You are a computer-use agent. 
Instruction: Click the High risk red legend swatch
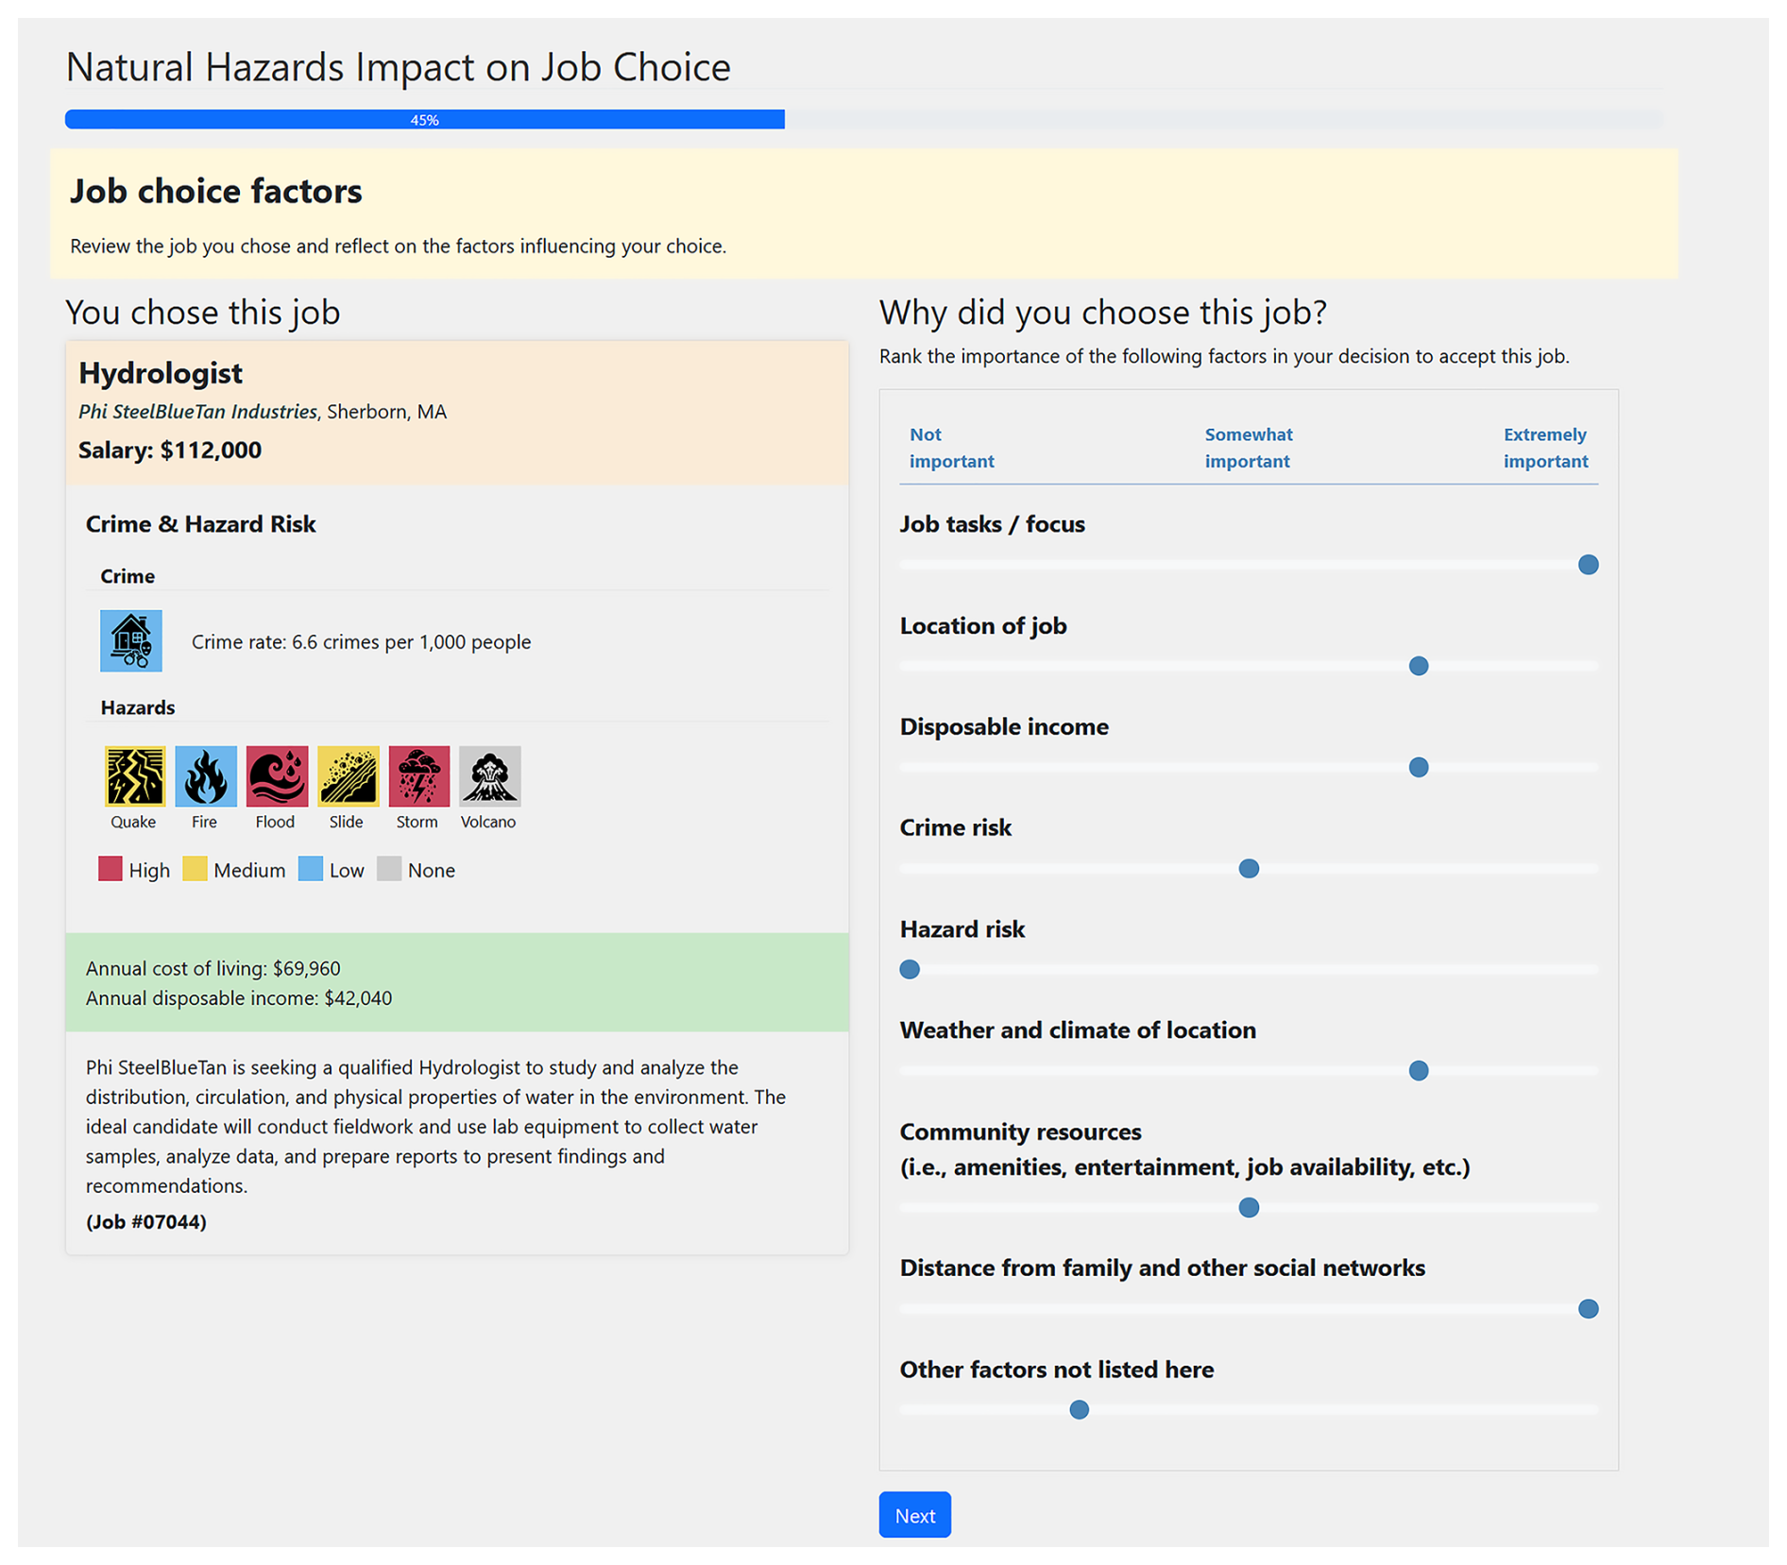(x=110, y=869)
